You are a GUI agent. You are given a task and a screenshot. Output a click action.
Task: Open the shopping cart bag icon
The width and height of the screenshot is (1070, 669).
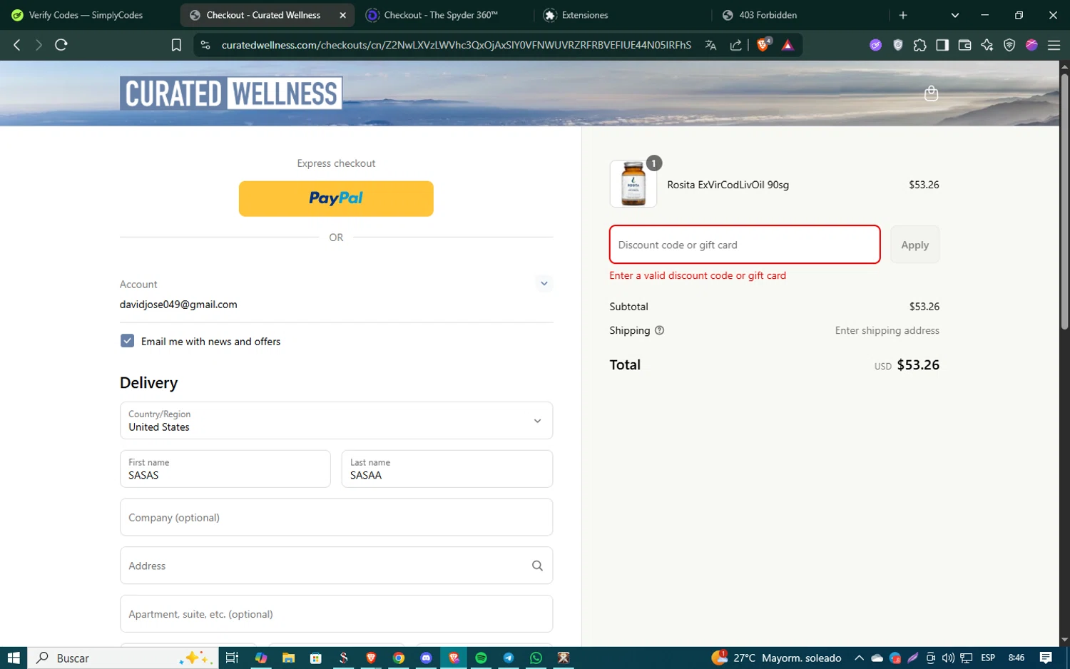[x=931, y=93]
